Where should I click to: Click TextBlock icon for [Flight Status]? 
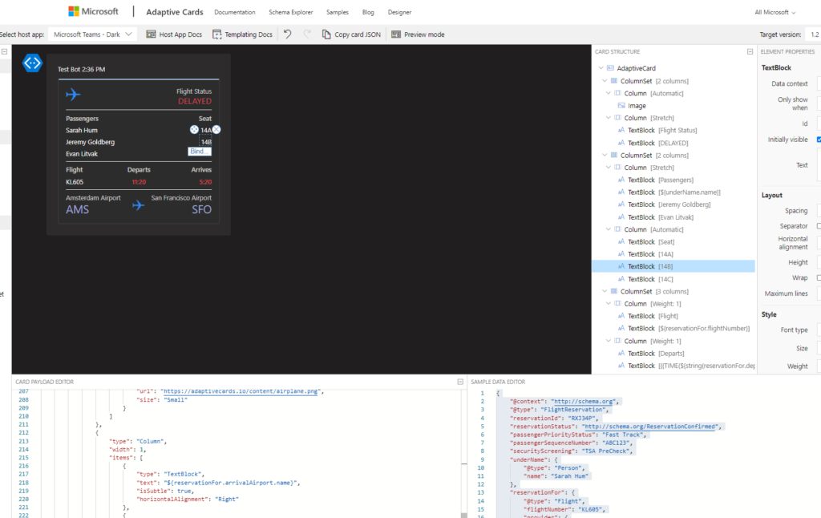coord(621,130)
